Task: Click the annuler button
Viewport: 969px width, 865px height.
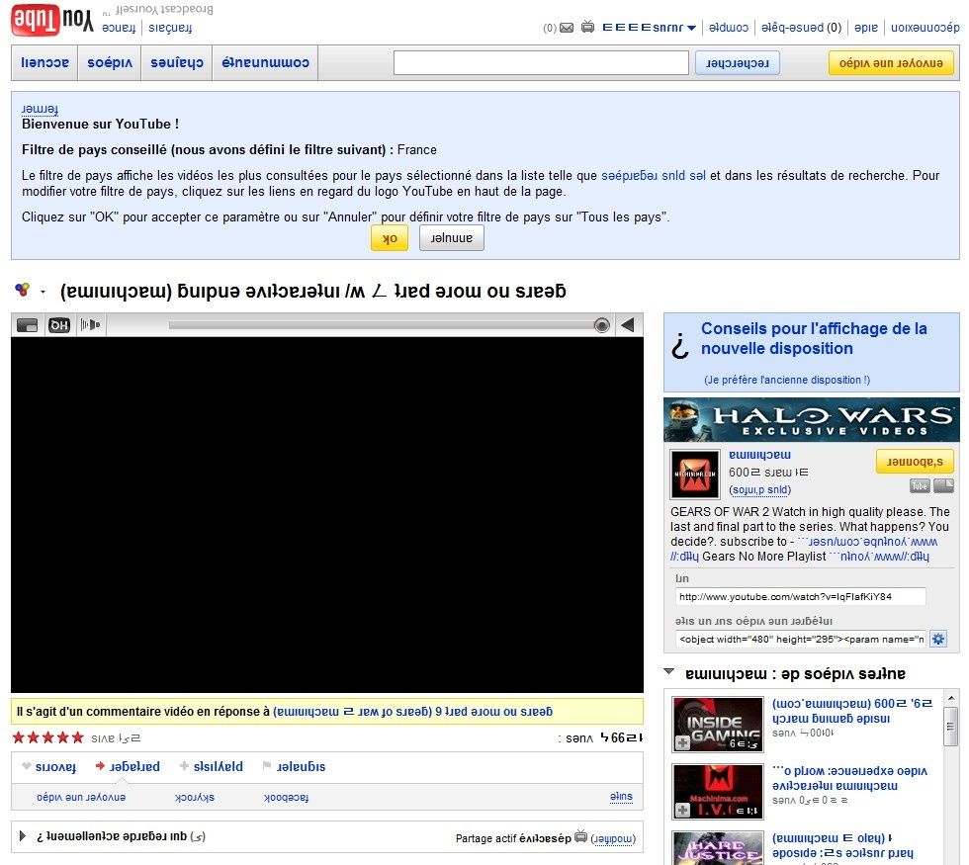Action: (x=452, y=238)
